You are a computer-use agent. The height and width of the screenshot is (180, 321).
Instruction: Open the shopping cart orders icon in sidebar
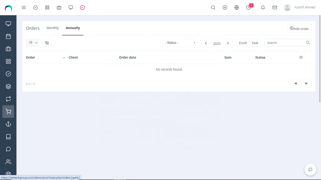point(8,111)
